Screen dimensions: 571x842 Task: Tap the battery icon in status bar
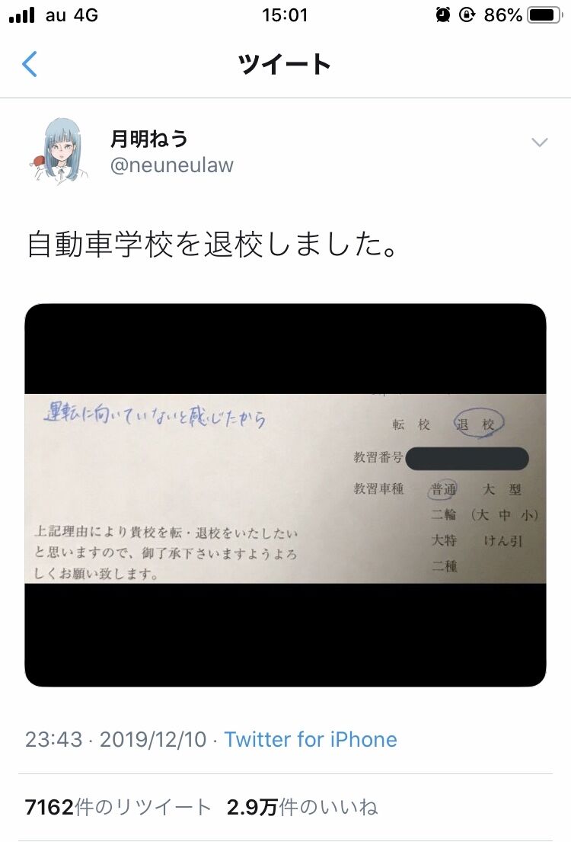(544, 15)
